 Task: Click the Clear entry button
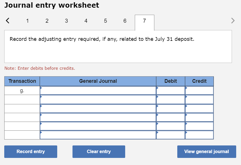click(x=99, y=151)
